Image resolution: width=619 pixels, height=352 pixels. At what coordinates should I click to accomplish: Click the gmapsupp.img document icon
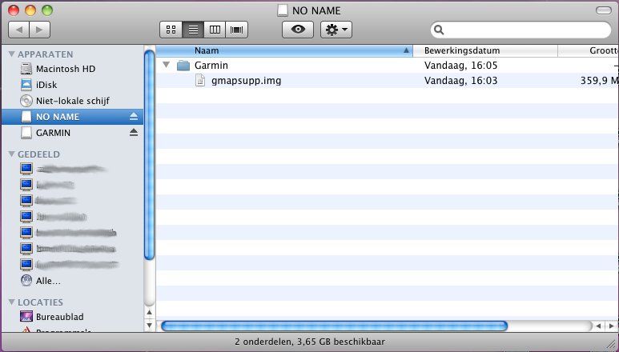click(x=200, y=81)
